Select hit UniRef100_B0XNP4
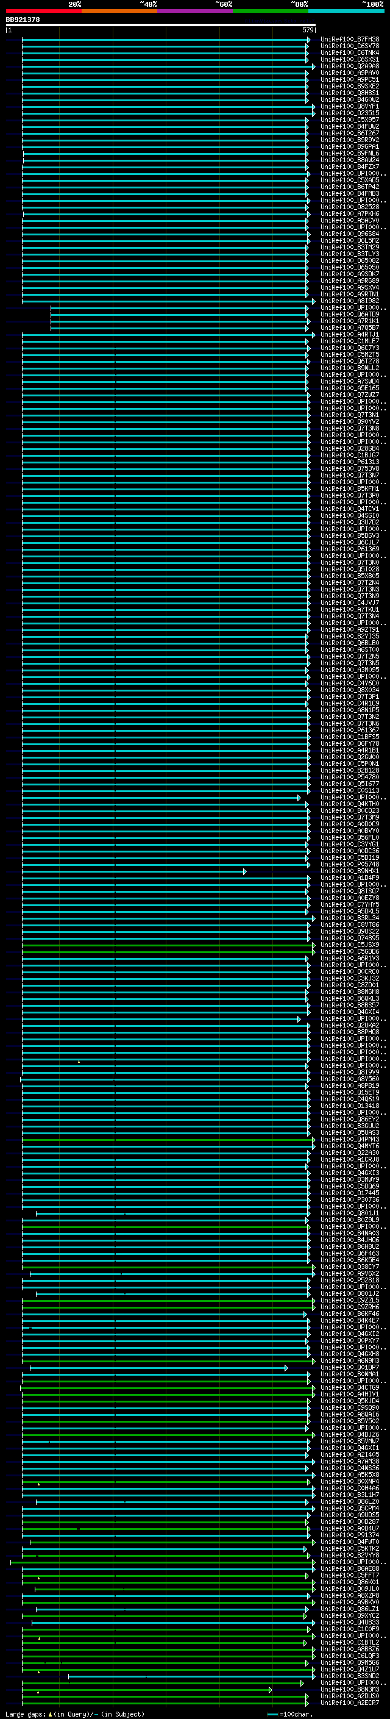 coord(349,1482)
